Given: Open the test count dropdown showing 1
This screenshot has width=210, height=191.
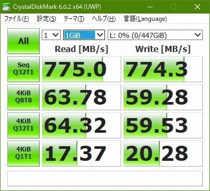Looking at the screenshot, I should pyautogui.click(x=51, y=35).
